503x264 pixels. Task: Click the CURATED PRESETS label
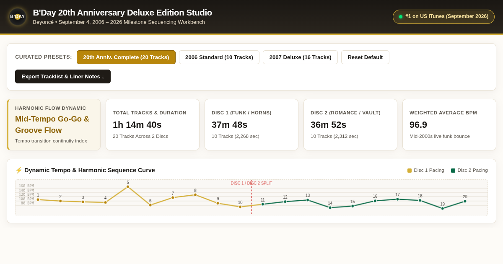coord(44,57)
